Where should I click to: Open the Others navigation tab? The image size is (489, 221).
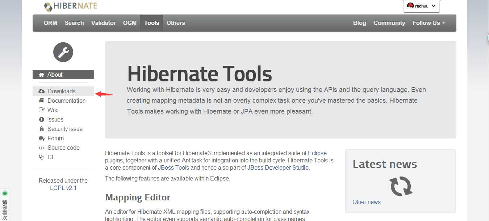pyautogui.click(x=176, y=23)
